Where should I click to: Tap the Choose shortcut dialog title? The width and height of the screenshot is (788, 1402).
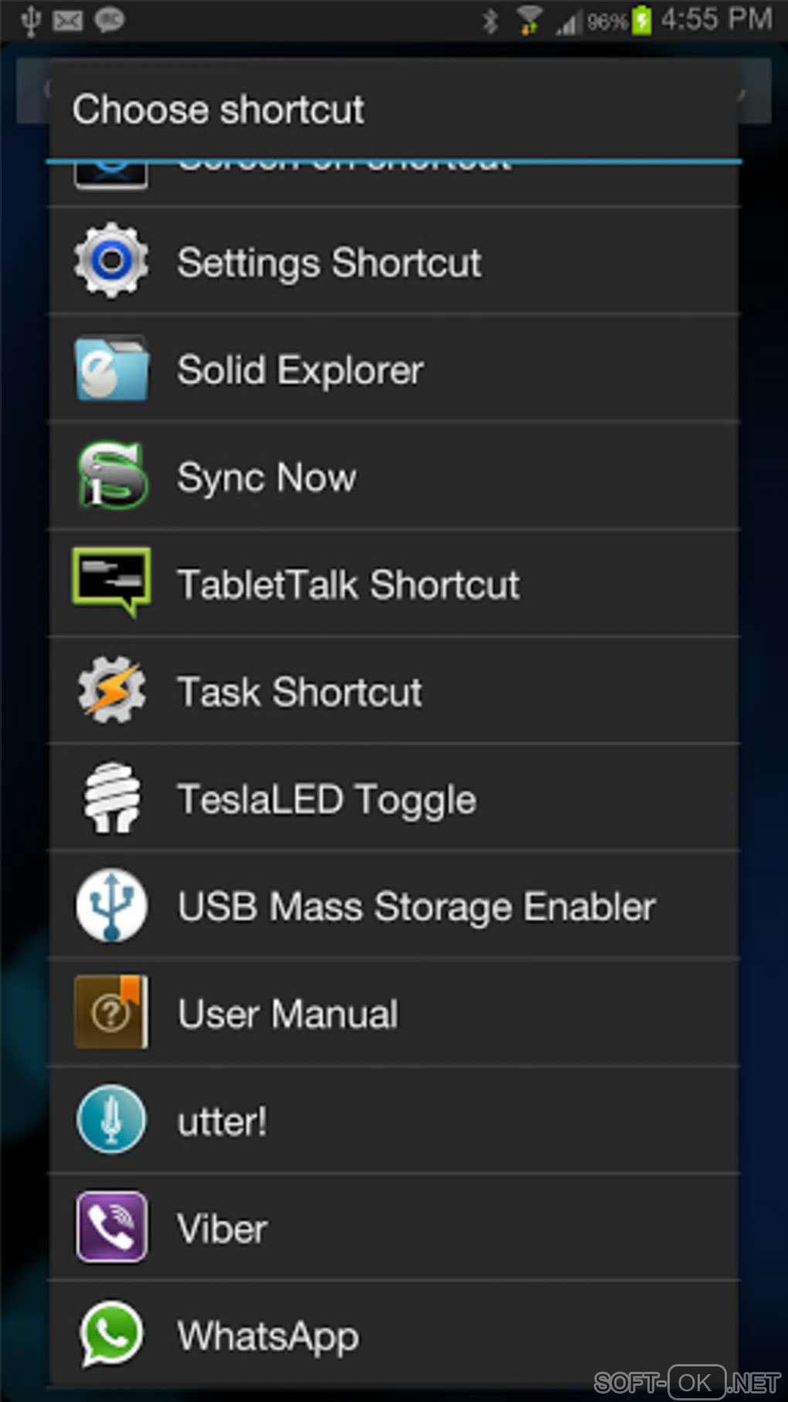pyautogui.click(x=219, y=109)
